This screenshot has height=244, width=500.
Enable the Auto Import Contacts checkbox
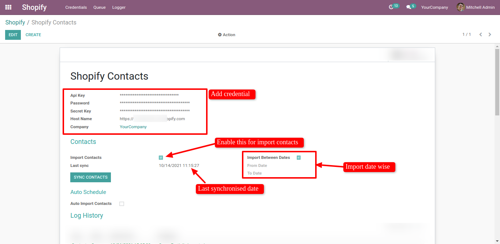[122, 204]
